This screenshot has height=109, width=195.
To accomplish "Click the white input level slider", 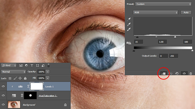I will 175,37.
